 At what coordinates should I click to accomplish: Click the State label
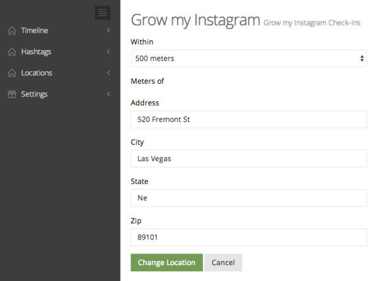point(140,181)
